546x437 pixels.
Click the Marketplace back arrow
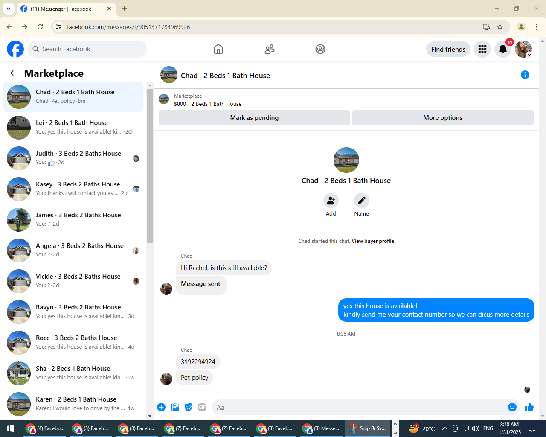click(14, 73)
